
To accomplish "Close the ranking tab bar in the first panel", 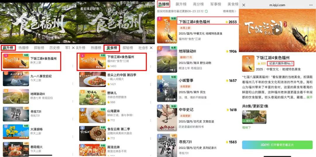I will 73,48.
